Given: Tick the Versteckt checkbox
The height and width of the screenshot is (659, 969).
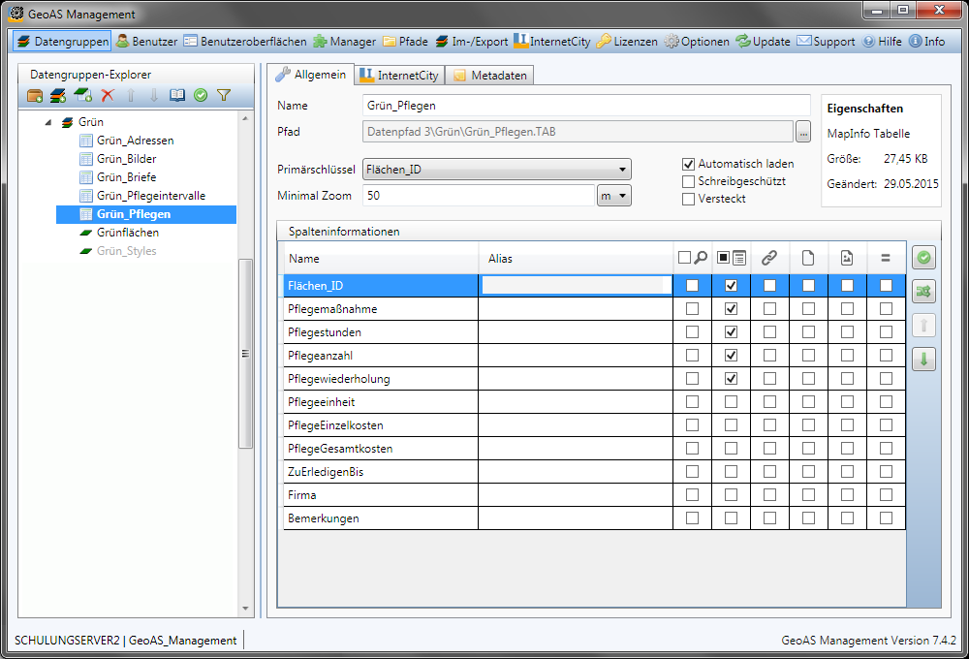Looking at the screenshot, I should (689, 199).
